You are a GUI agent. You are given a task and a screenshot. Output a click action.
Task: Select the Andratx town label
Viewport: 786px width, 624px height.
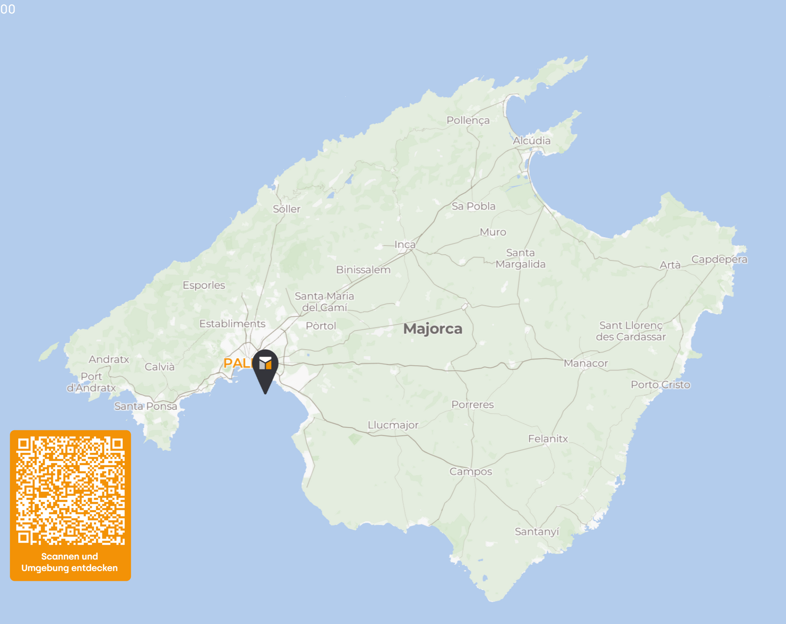point(109,359)
